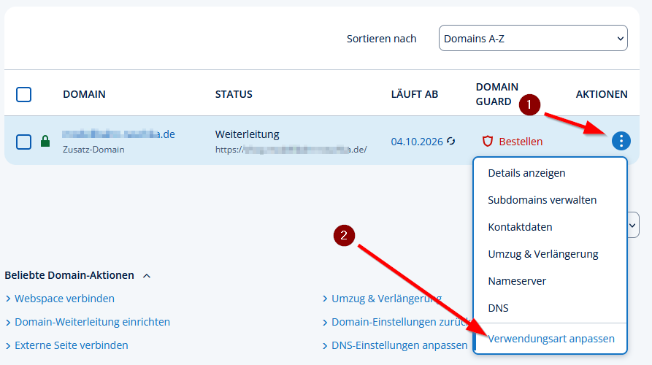Click the Bestellen Domain Guard link

(x=521, y=142)
